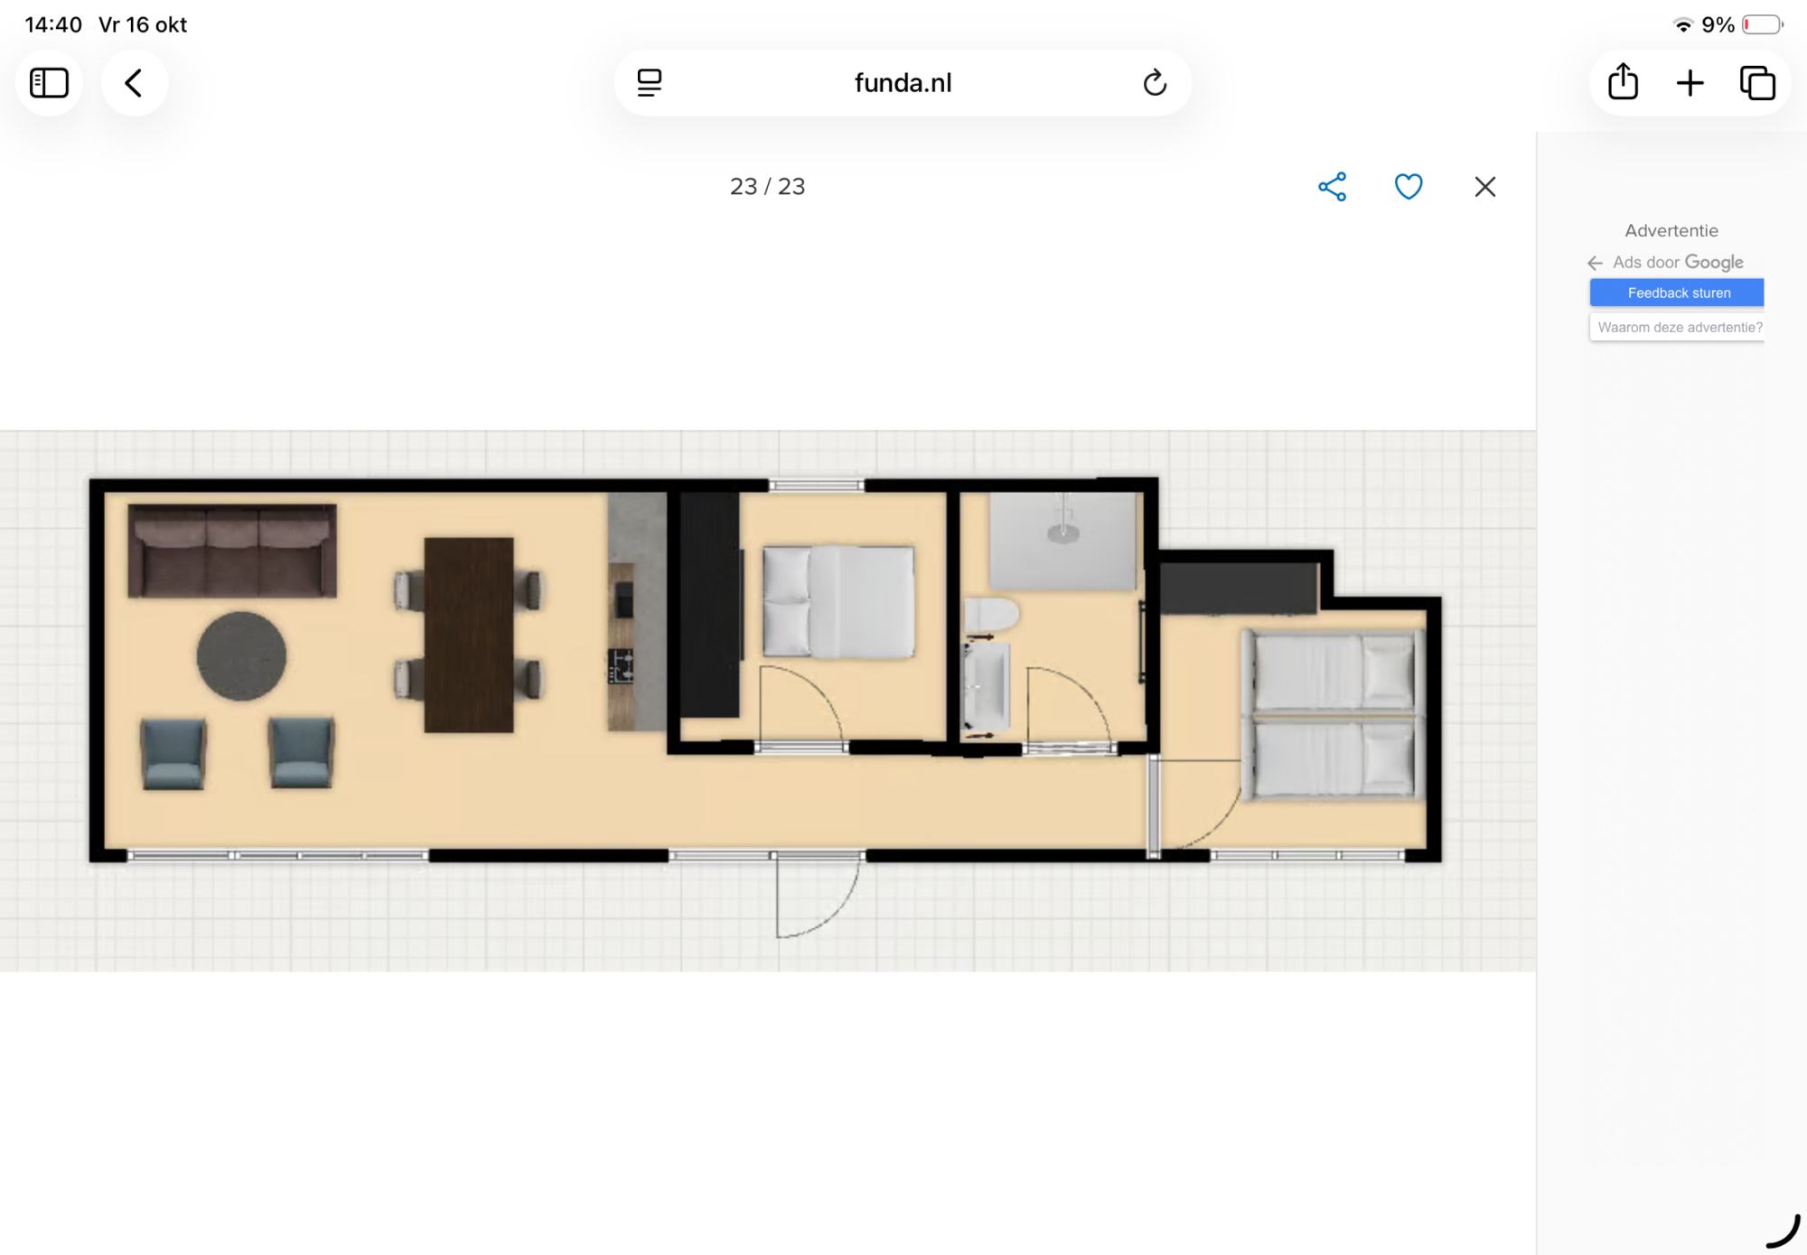1807x1255 pixels.
Task: Tap the 14:40 clock in status bar
Action: (53, 25)
